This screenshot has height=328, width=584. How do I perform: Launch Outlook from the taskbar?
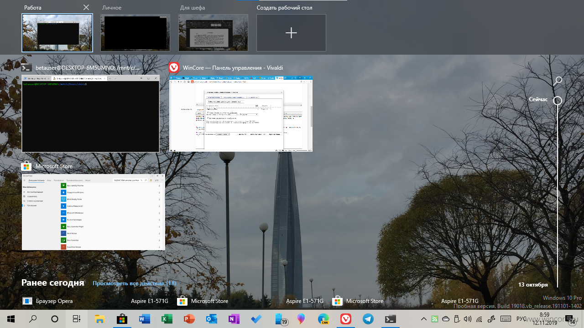point(211,319)
